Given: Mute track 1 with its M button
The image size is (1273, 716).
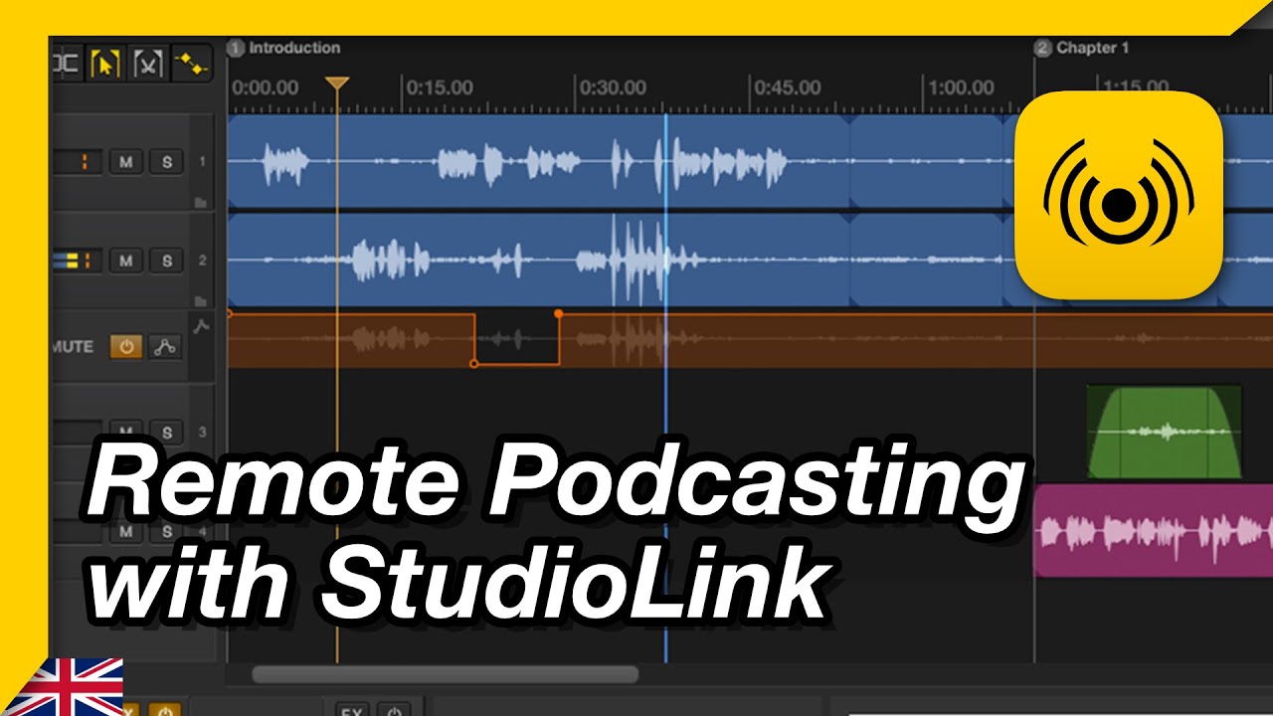Looking at the screenshot, I should pyautogui.click(x=125, y=162).
